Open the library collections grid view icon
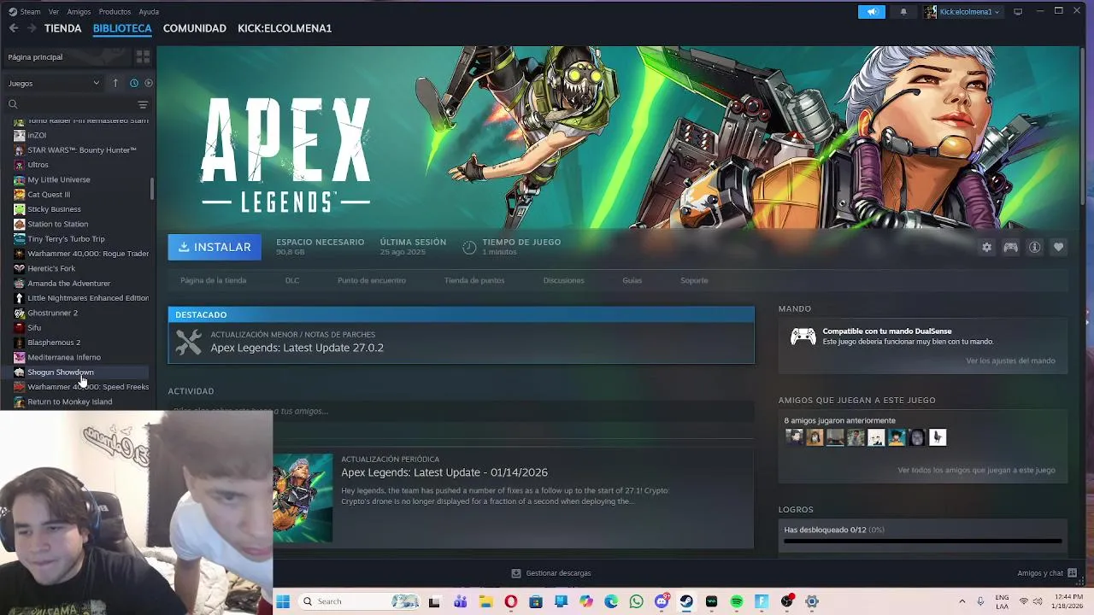The height and width of the screenshot is (615, 1094). [x=143, y=56]
